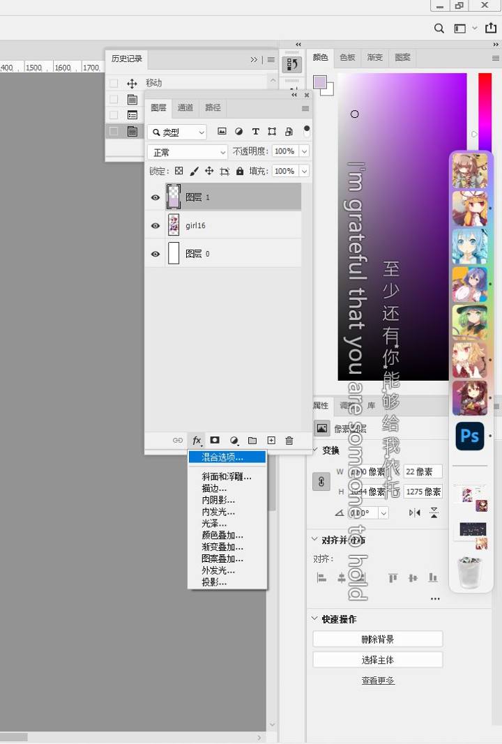The image size is (502, 744).
Task: Switch to the 路径 tab
Action: point(213,107)
